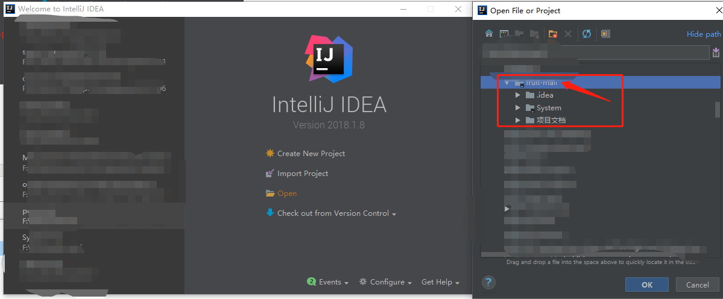Open the path history icon beside path field
Image resolution: width=723 pixels, height=299 pixels.
coord(716,52)
